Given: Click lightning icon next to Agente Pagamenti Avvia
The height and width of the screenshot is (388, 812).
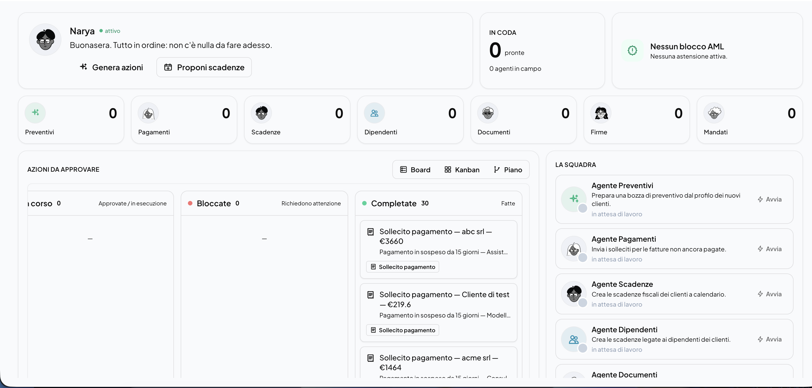Looking at the screenshot, I should pyautogui.click(x=760, y=249).
